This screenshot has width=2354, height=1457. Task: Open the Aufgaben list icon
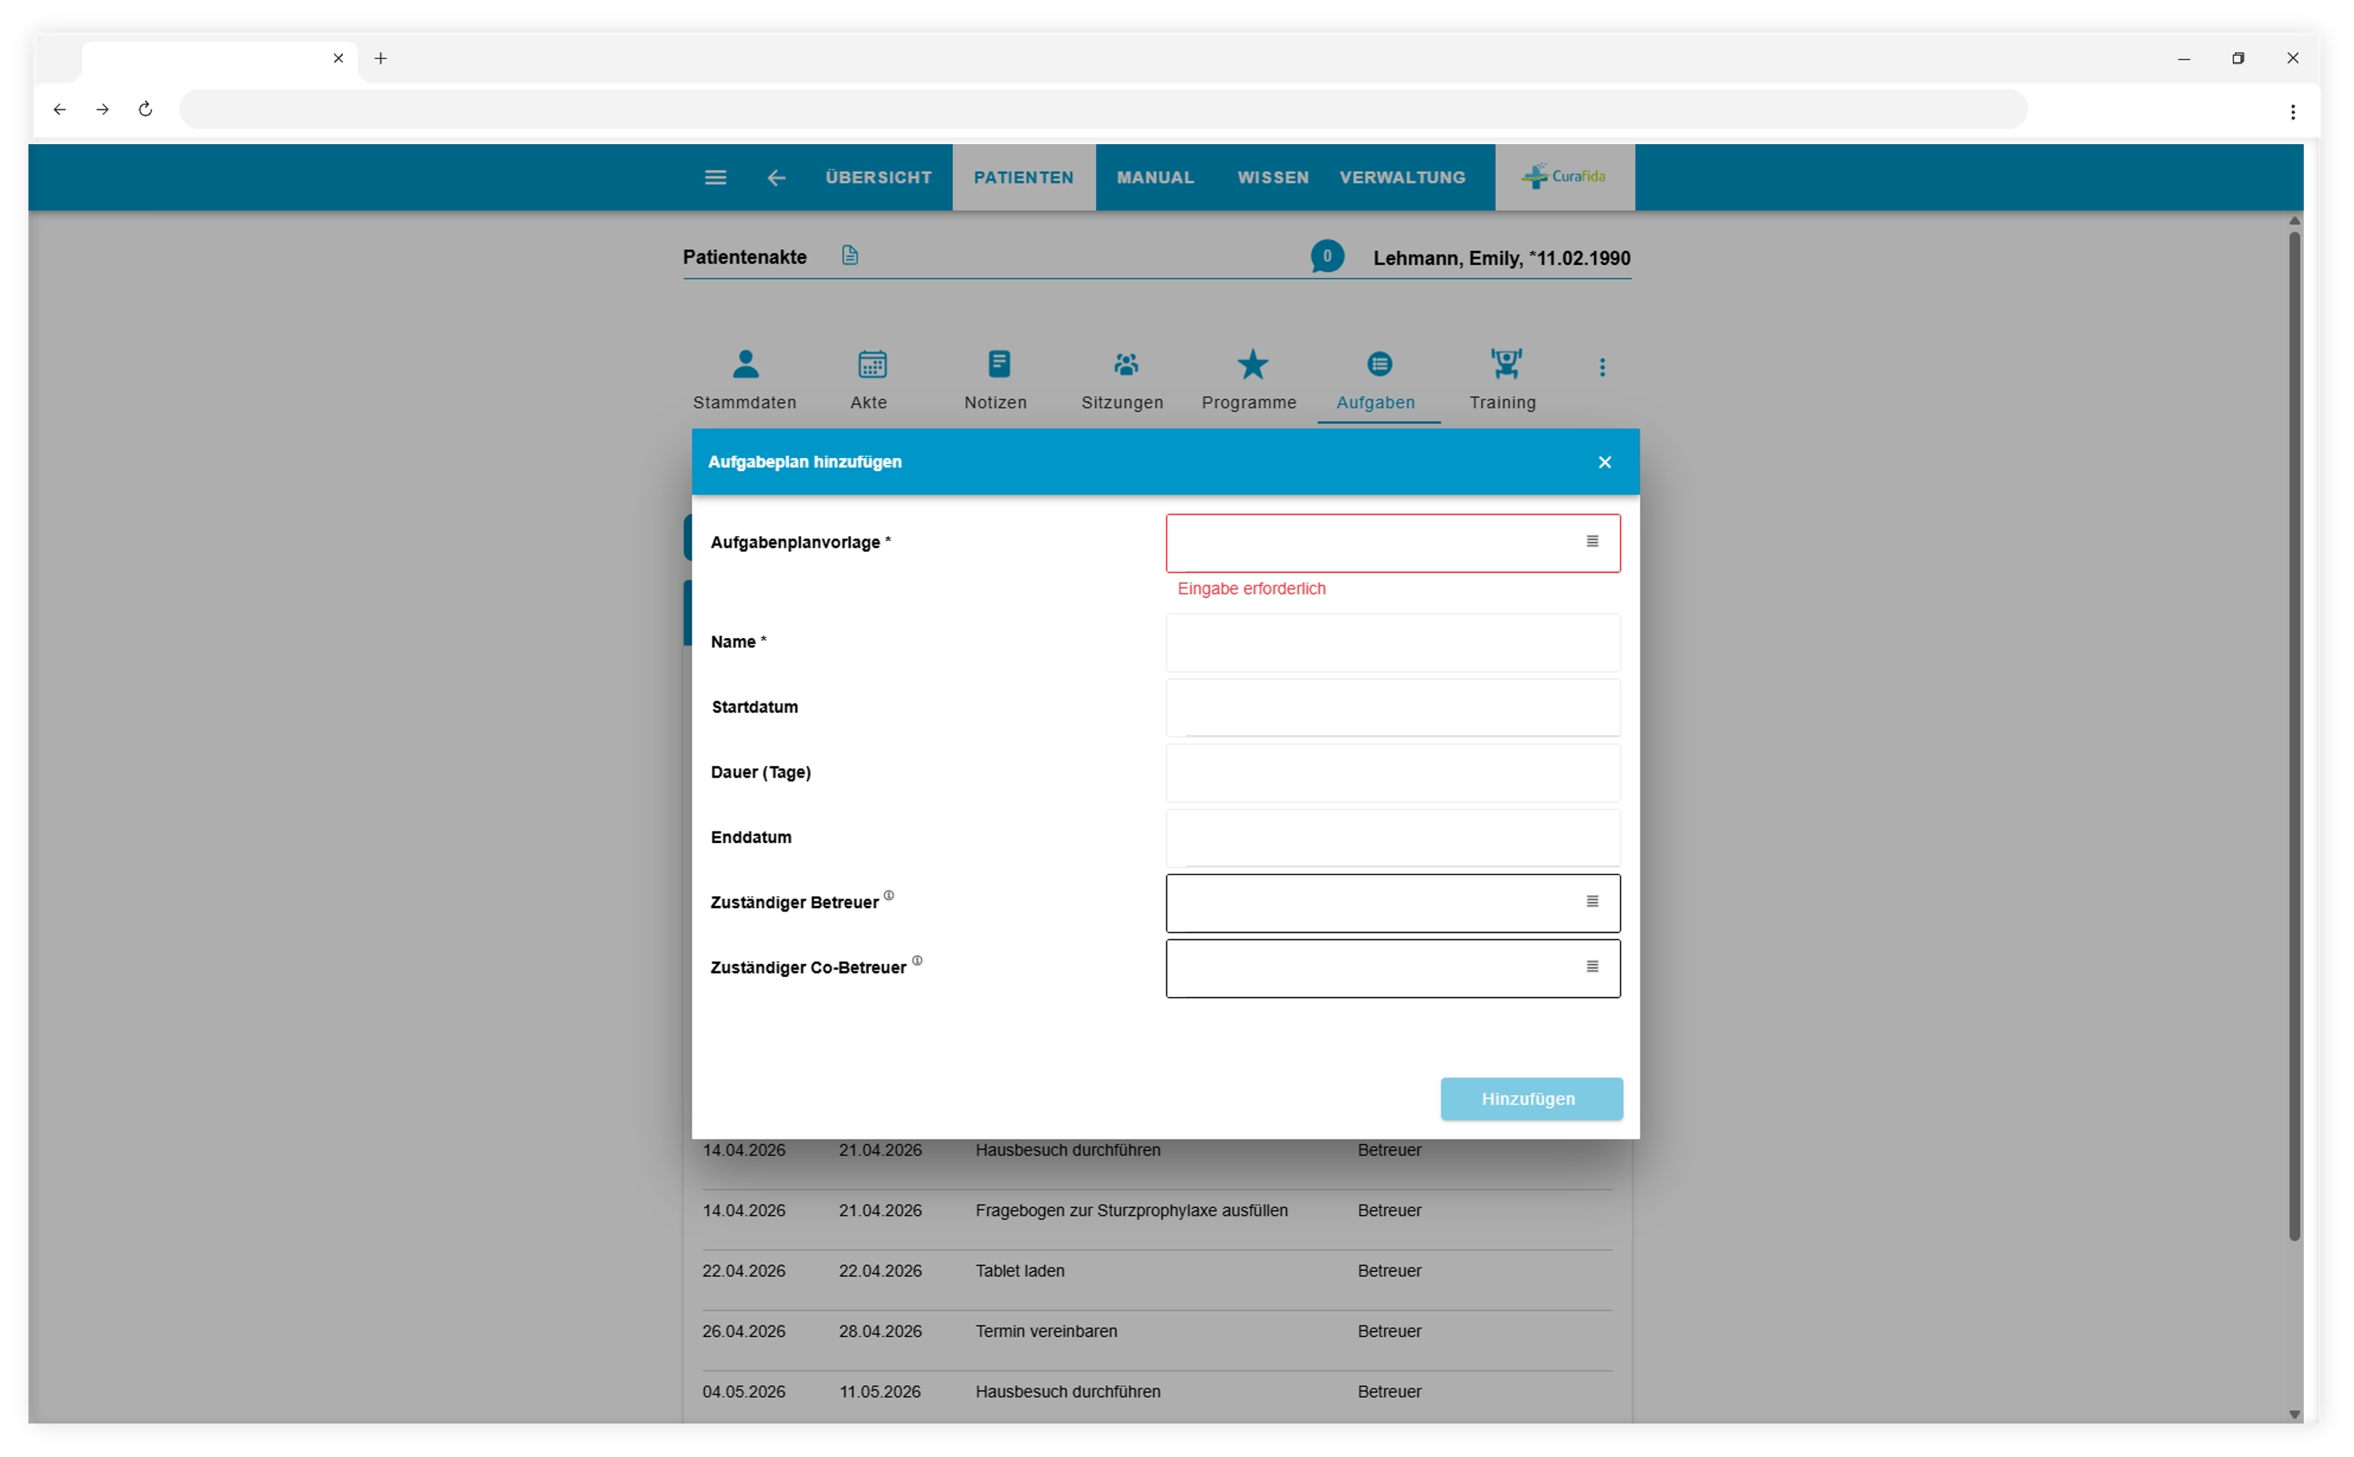1379,364
